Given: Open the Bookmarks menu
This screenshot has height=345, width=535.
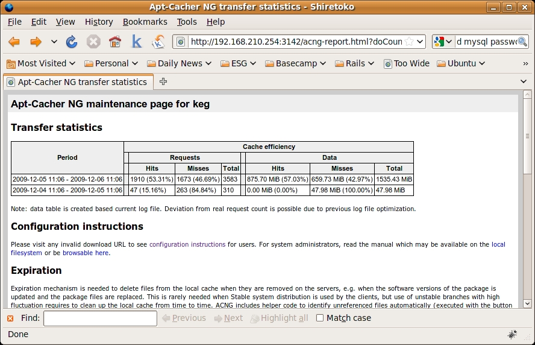Looking at the screenshot, I should click(145, 22).
